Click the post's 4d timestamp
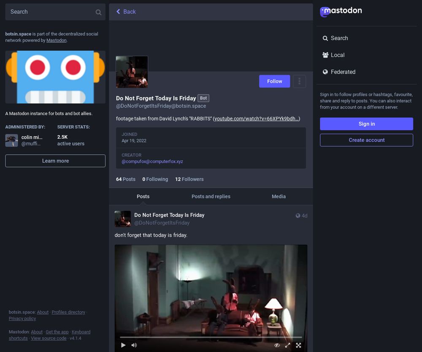422x352 pixels. coord(304,216)
